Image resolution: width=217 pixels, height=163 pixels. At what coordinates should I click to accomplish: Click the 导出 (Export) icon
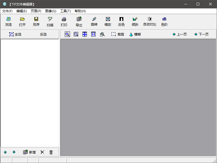79,21
